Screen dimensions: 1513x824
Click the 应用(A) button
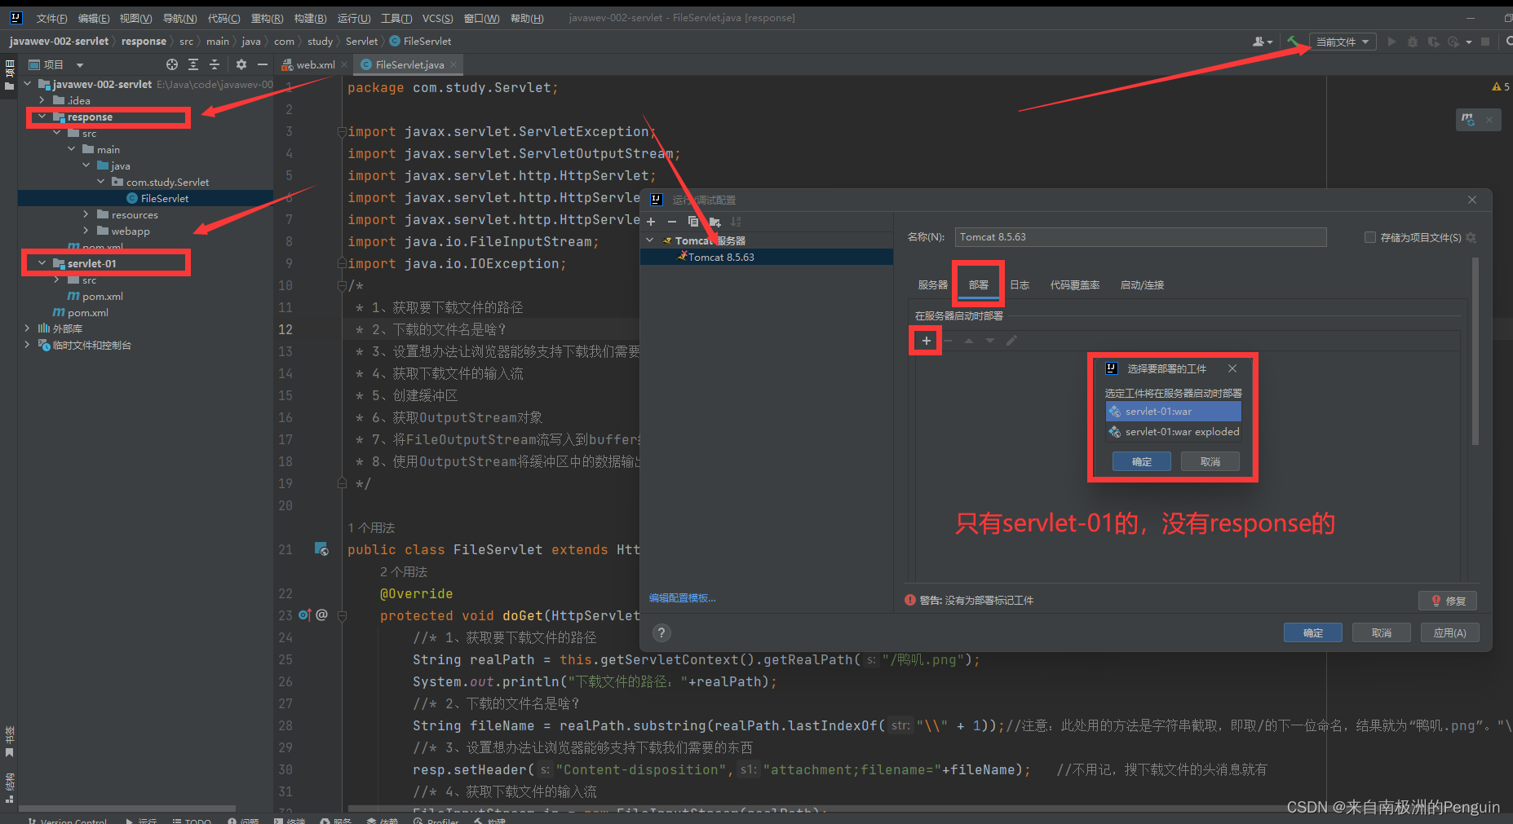pyautogui.click(x=1449, y=632)
